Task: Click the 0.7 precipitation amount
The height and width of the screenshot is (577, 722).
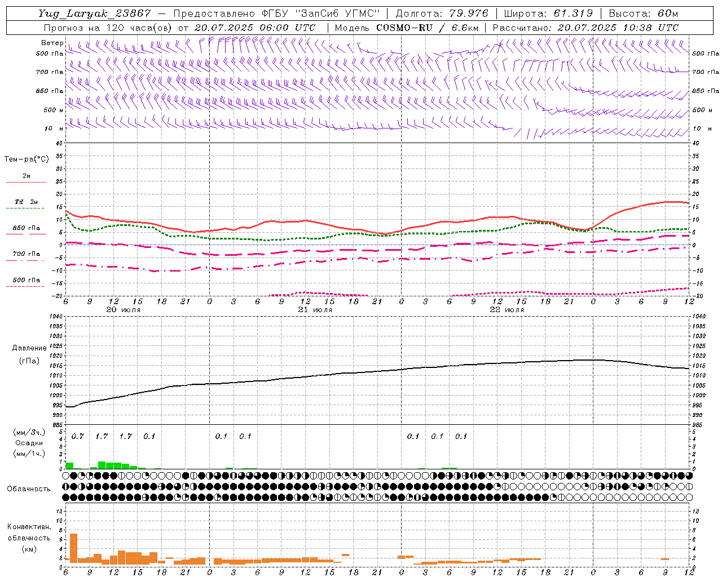Action: coord(77,436)
